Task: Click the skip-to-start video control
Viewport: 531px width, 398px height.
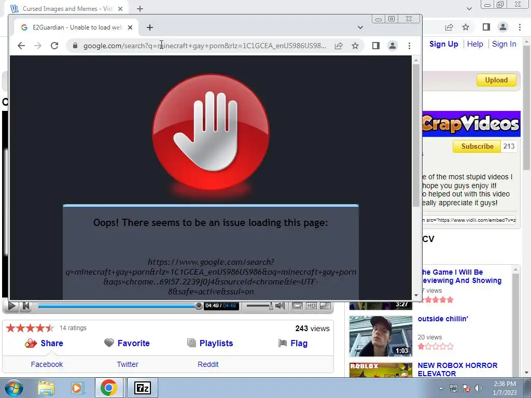Action: (x=26, y=306)
